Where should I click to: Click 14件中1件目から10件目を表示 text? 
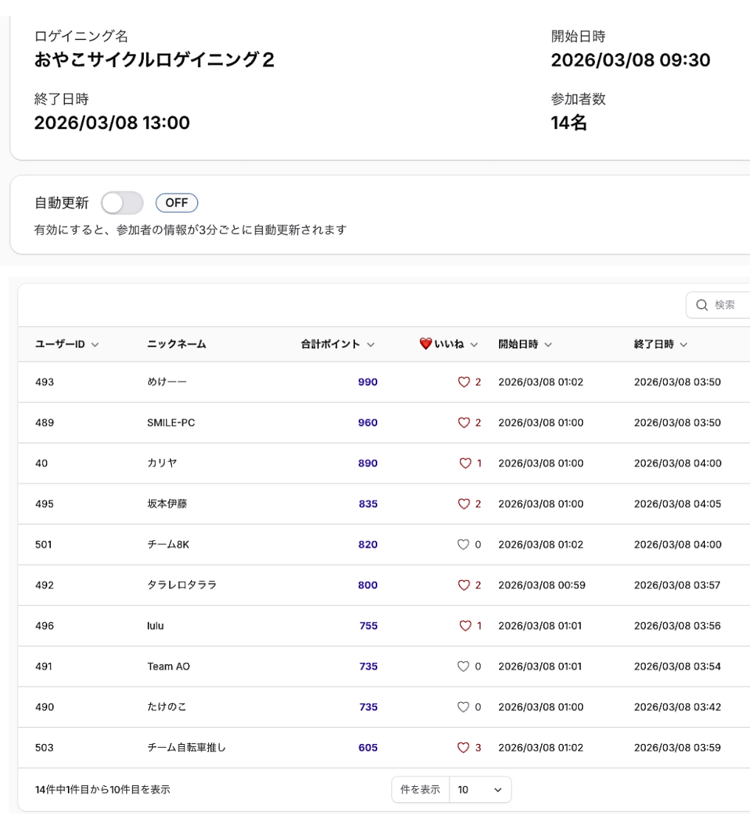(103, 790)
